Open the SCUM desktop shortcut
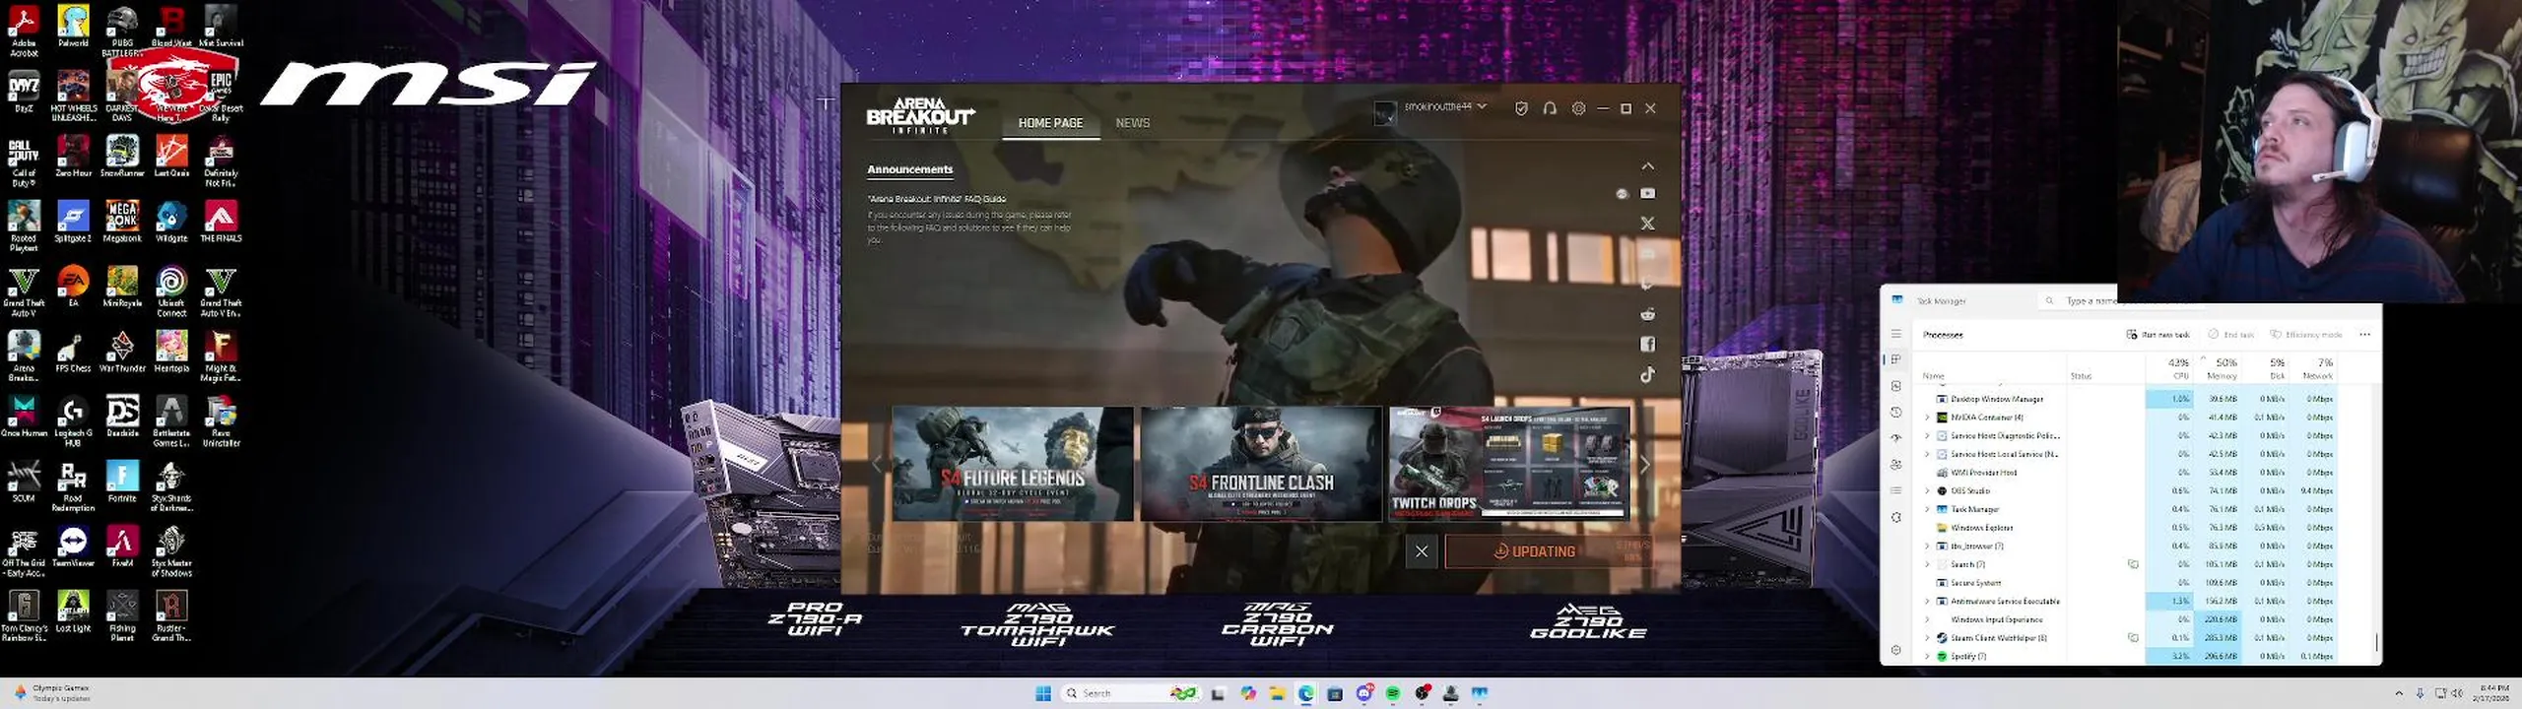The image size is (2522, 709). tap(24, 482)
